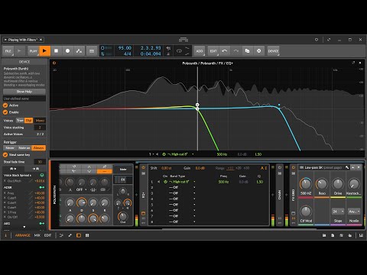
Task: Expand the inspector list with bottom arrow
Action: pos(24,227)
